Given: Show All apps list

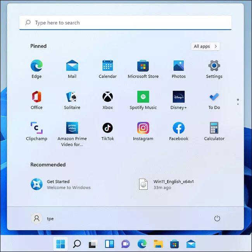Looking at the screenshot, I should [x=205, y=46].
